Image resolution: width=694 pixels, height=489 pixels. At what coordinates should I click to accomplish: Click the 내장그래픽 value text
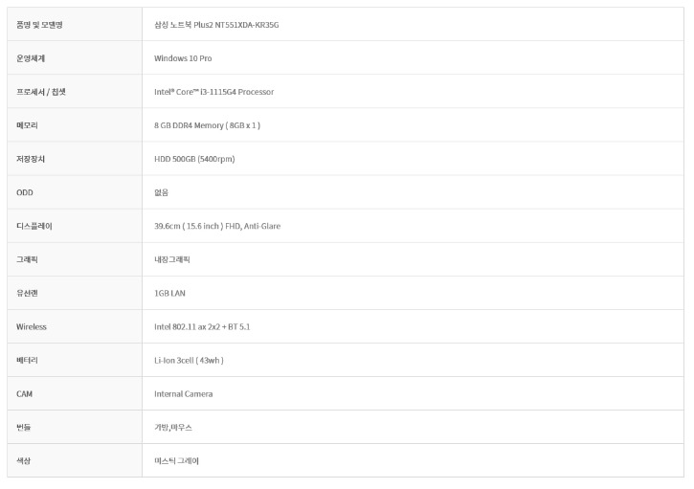coord(172,259)
